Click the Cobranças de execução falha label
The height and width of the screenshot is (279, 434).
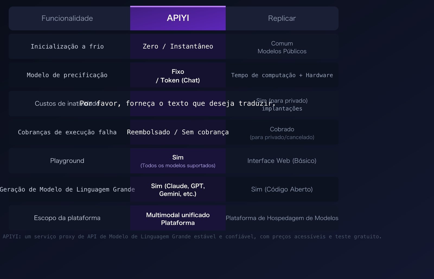pyautogui.click(x=67, y=132)
